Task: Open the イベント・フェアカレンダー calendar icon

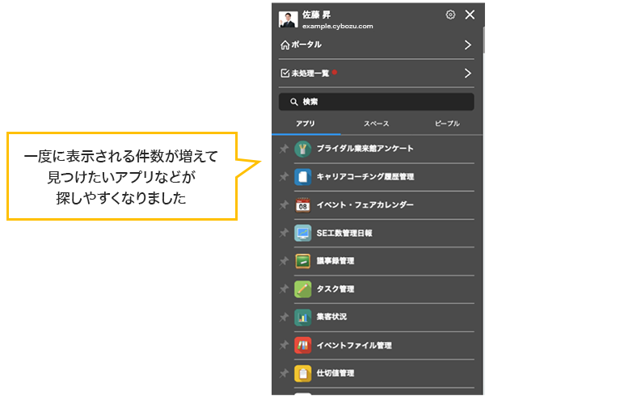Action: pyautogui.click(x=303, y=205)
